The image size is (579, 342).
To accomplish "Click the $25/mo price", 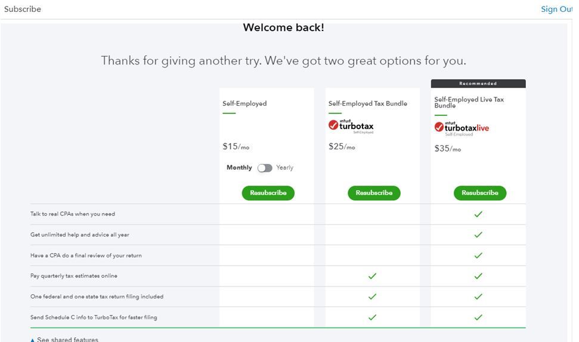I will (342, 146).
